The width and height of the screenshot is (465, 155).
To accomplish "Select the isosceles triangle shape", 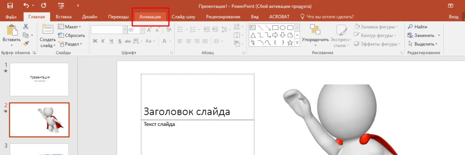I will (x=253, y=35).
